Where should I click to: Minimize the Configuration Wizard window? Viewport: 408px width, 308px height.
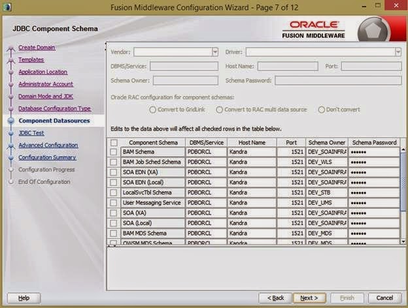[365, 6]
